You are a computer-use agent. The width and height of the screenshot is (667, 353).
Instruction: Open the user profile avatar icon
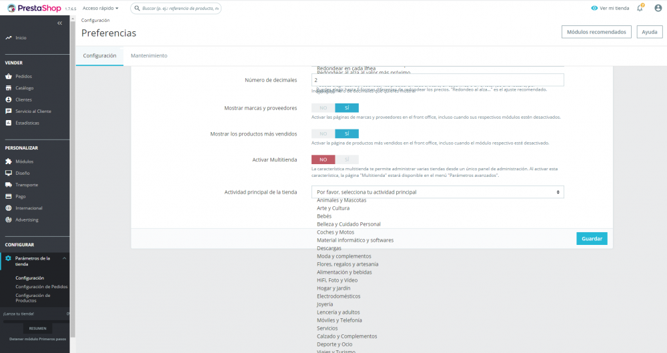[658, 8]
